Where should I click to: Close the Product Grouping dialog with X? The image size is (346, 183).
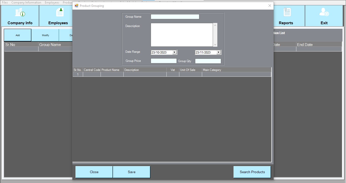click(270, 6)
